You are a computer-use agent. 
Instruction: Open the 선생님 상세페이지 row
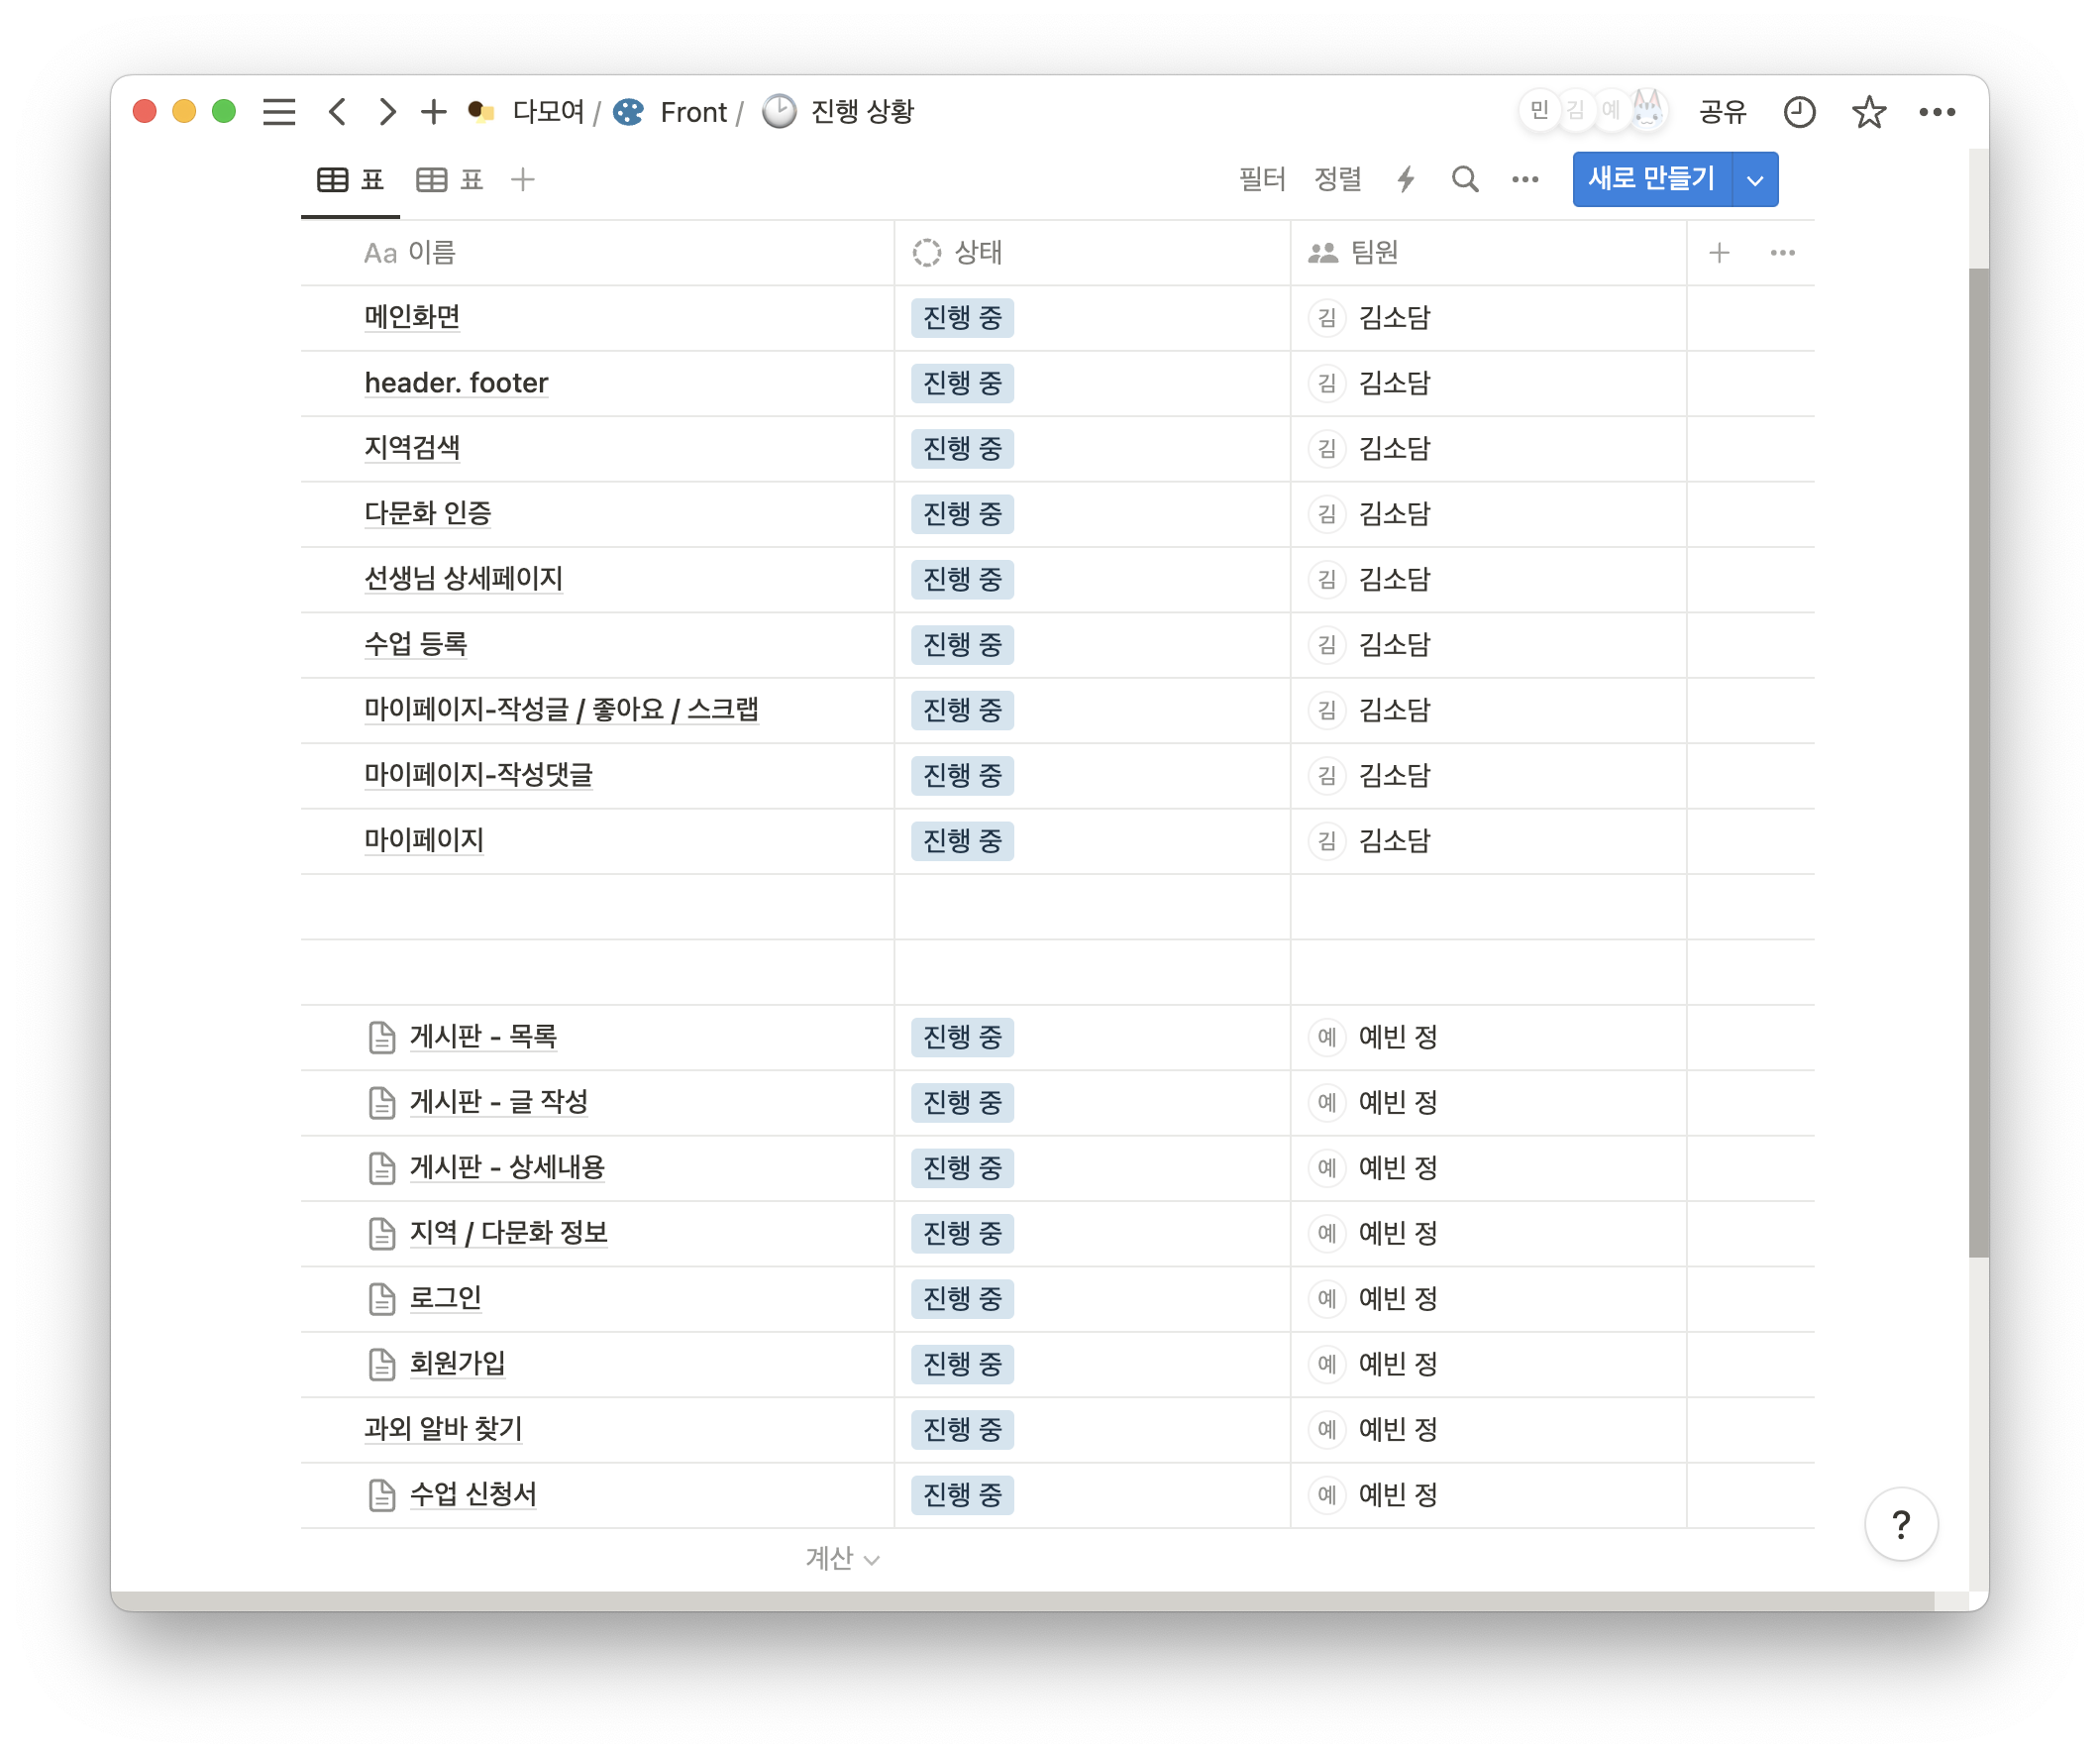463,580
